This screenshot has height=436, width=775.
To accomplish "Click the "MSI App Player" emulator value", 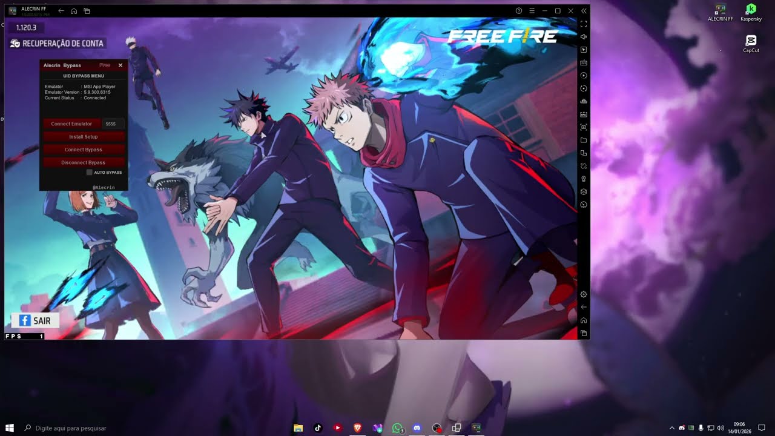I will (99, 87).
